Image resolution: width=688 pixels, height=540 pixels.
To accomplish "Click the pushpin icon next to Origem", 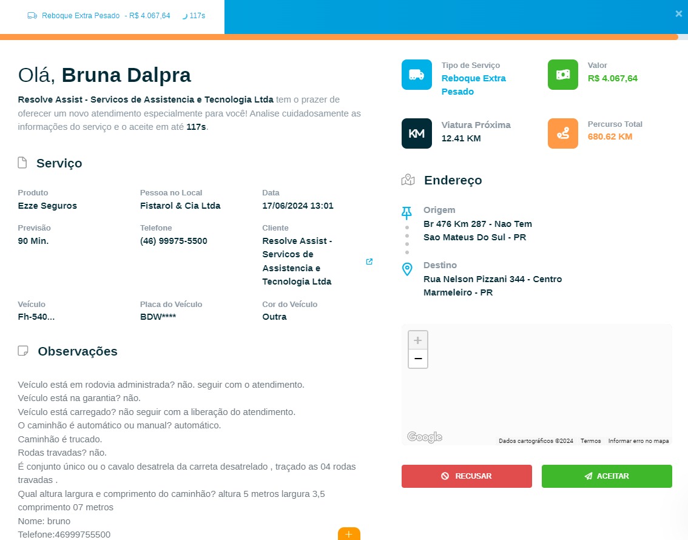I will 406,213.
